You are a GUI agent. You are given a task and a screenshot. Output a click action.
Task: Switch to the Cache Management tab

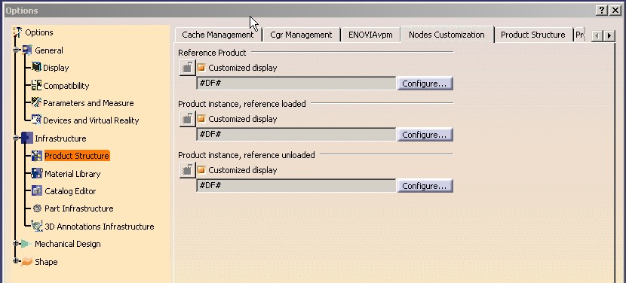217,35
